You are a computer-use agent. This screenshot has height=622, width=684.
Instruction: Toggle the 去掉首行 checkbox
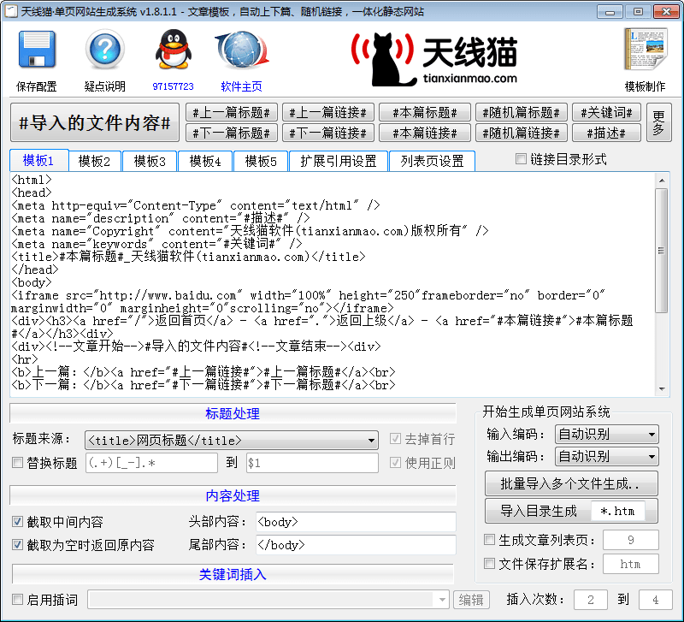395,439
